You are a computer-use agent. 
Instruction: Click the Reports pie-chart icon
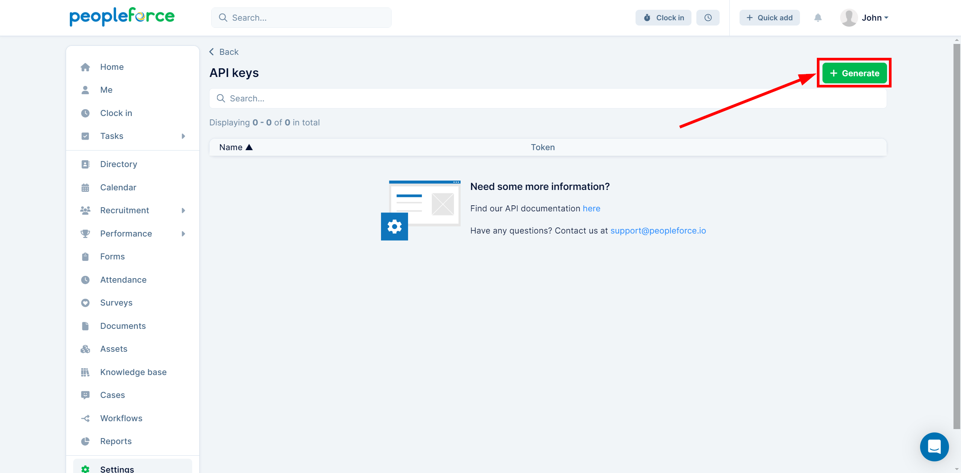coord(85,441)
